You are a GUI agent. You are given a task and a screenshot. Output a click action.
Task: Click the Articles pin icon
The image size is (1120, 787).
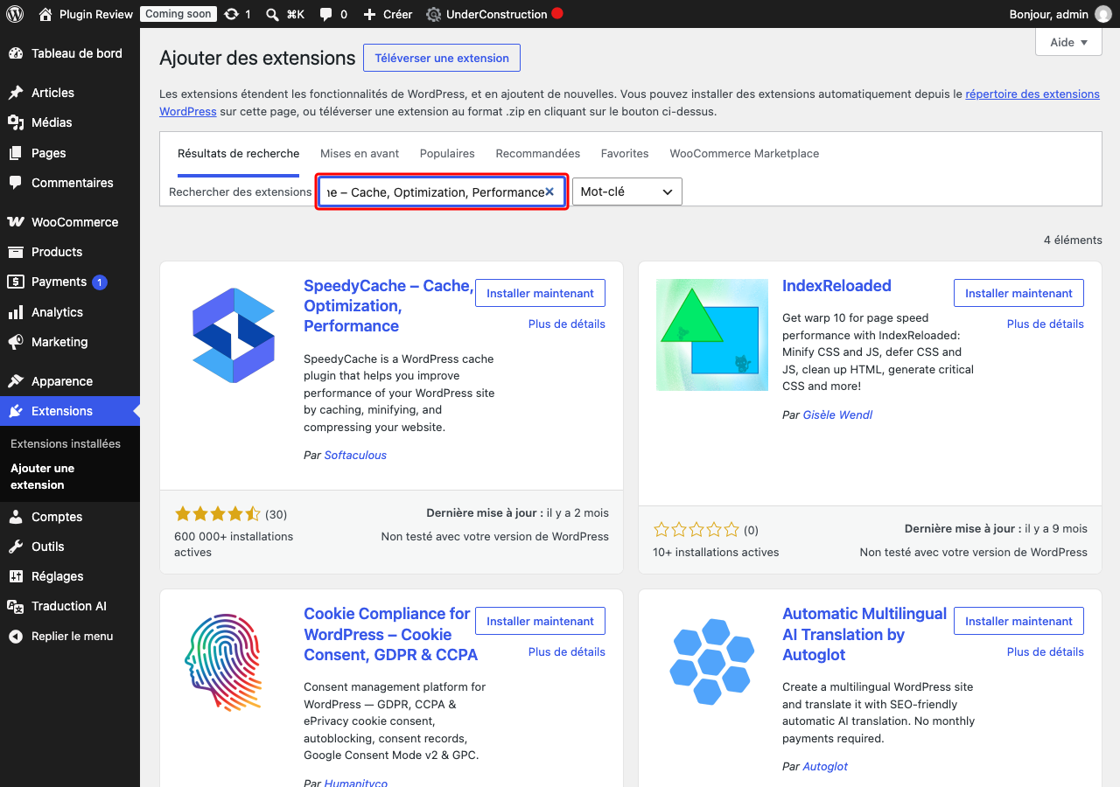tap(16, 93)
